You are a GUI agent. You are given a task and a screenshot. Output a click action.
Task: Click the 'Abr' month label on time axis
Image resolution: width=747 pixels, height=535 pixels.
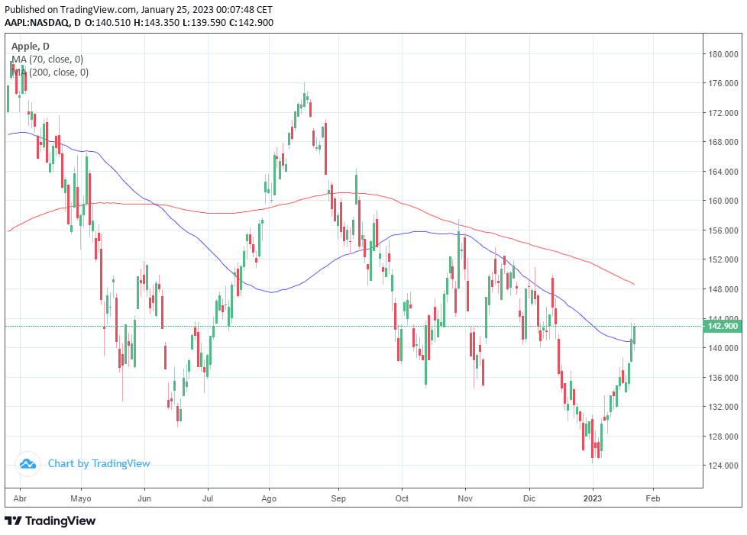(x=20, y=498)
